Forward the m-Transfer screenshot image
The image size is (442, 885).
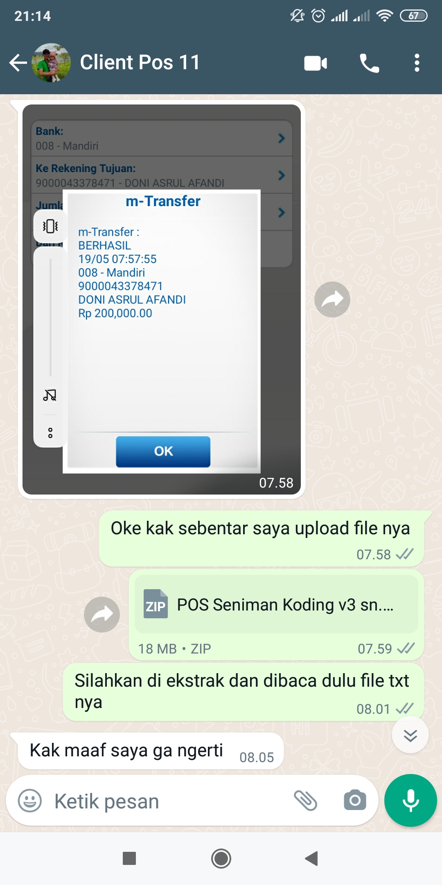click(332, 300)
